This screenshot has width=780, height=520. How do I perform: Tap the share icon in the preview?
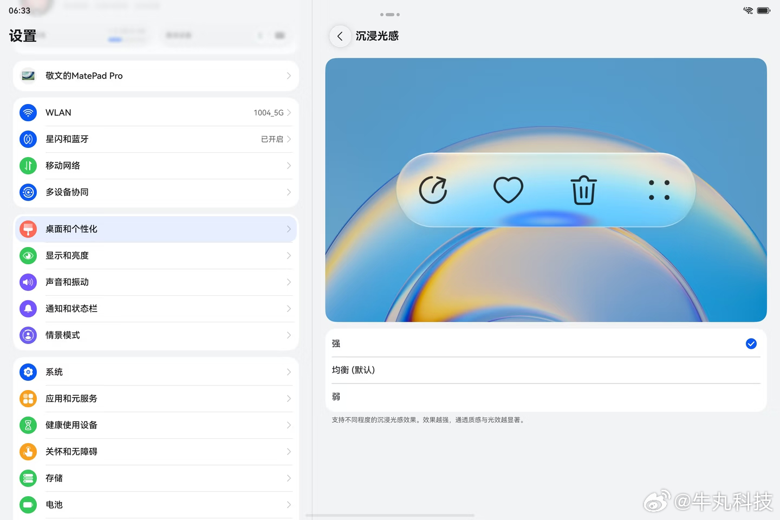coord(433,190)
